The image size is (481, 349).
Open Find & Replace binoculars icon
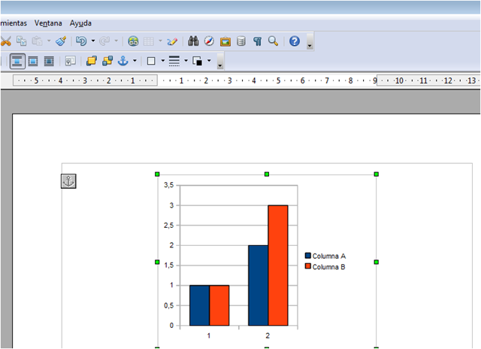click(193, 41)
